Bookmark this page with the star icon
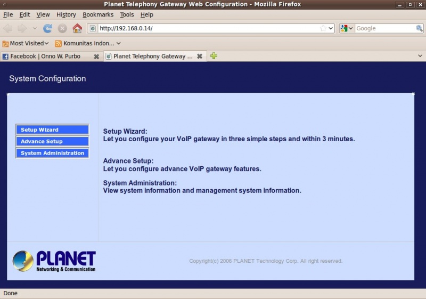Viewport: 426px width, 299px height. tap(323, 28)
